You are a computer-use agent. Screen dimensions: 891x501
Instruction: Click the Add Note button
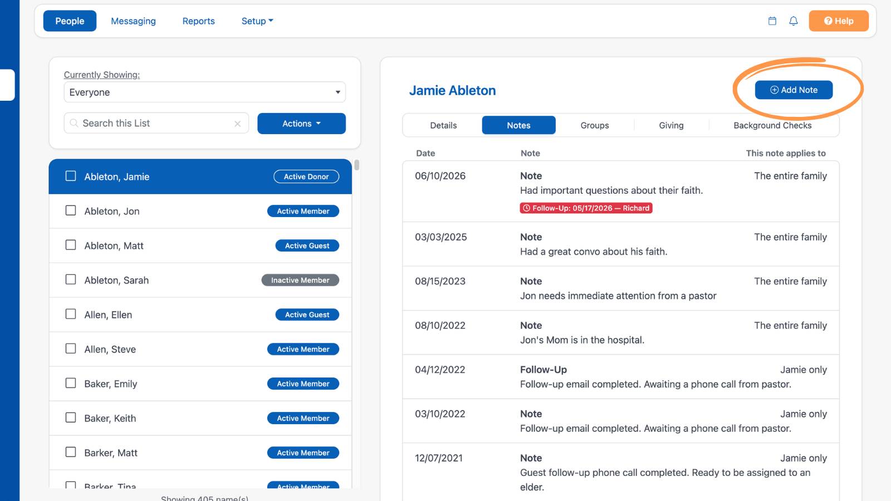click(x=794, y=90)
